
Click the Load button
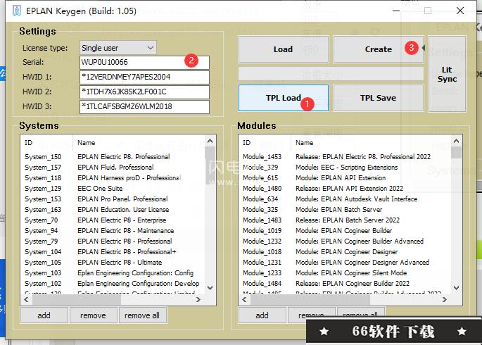[x=284, y=49]
